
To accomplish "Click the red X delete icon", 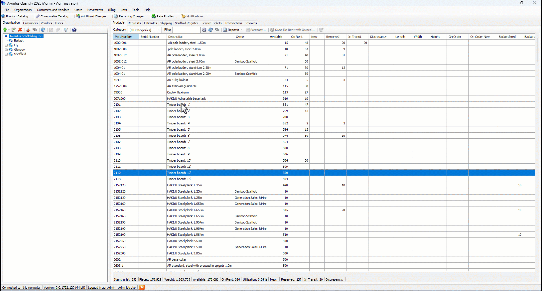I will [20, 30].
